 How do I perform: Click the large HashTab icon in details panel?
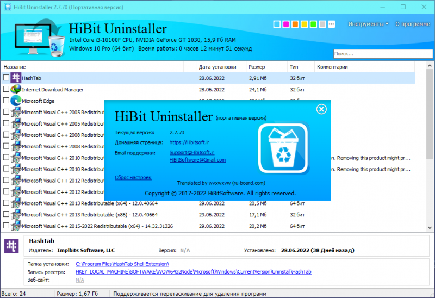[x=11, y=246]
